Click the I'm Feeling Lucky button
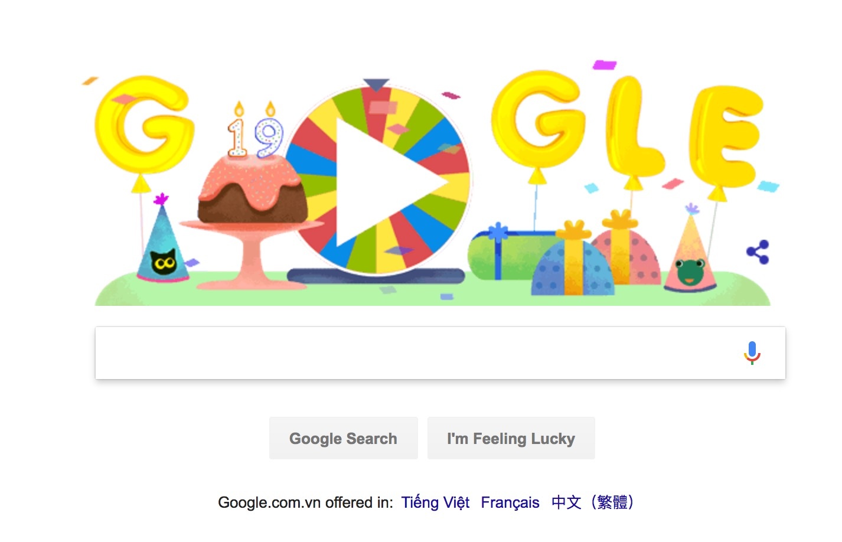 click(511, 438)
